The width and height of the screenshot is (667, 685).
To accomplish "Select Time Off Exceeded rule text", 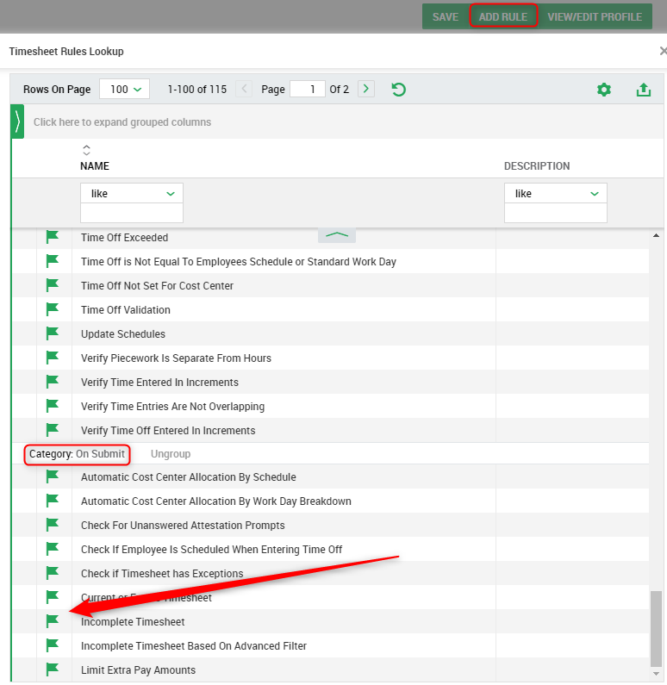I will tap(124, 238).
